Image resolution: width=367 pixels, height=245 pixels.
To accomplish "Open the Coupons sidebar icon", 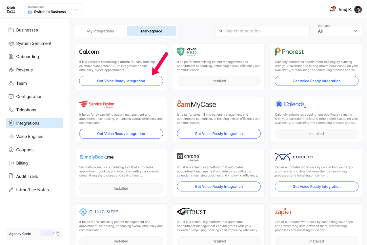I will tap(11, 150).
